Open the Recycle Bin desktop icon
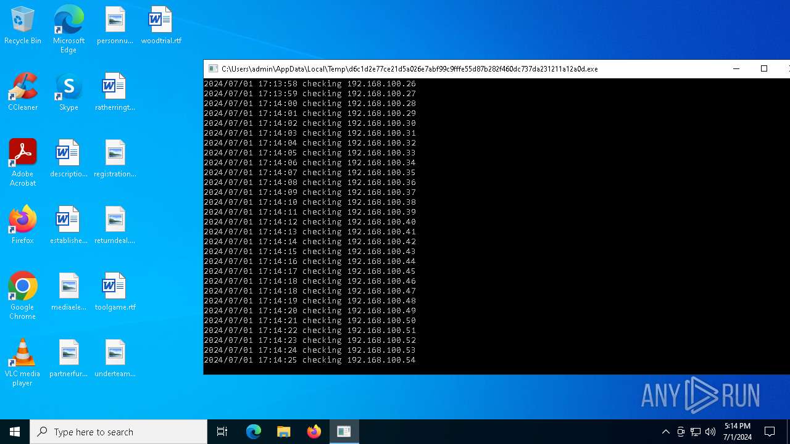The width and height of the screenshot is (790, 444). pyautogui.click(x=23, y=26)
